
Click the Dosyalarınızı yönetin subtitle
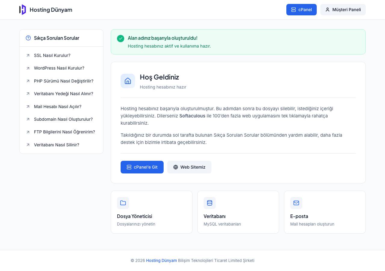click(136, 224)
